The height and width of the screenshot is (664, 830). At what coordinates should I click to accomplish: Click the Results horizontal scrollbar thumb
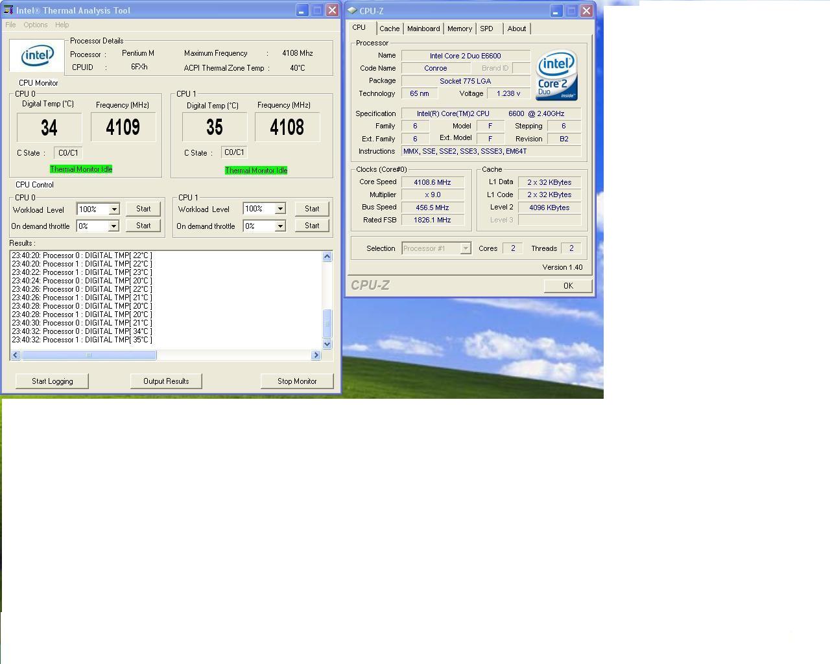click(89, 355)
